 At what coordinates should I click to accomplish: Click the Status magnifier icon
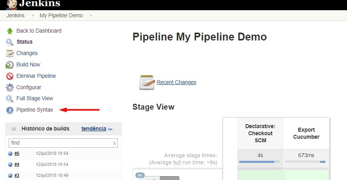[10, 42]
